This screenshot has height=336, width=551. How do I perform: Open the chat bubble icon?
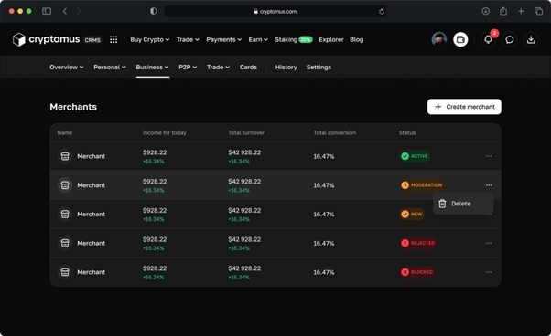tap(510, 39)
